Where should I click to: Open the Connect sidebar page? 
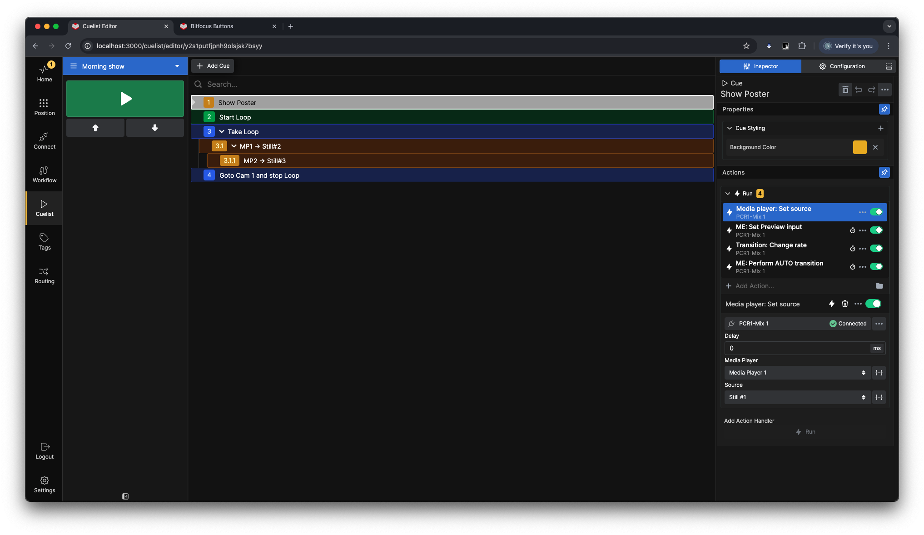point(44,140)
